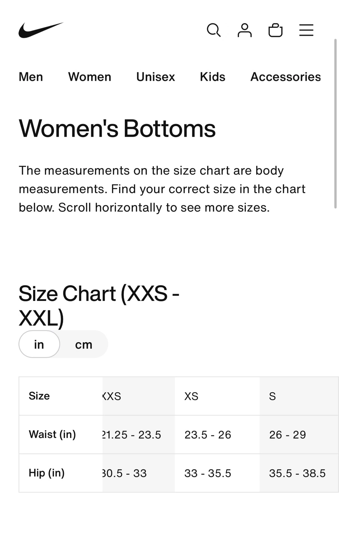This screenshot has height=541, width=339.
Task: Open the Unisex category
Action: [x=155, y=77]
